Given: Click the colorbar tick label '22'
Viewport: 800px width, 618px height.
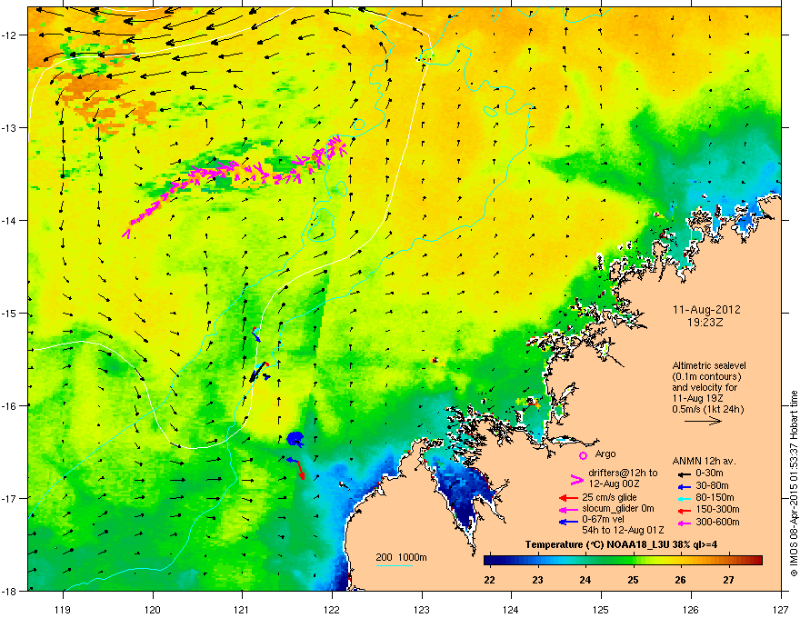Looking at the screenshot, I should tap(489, 580).
